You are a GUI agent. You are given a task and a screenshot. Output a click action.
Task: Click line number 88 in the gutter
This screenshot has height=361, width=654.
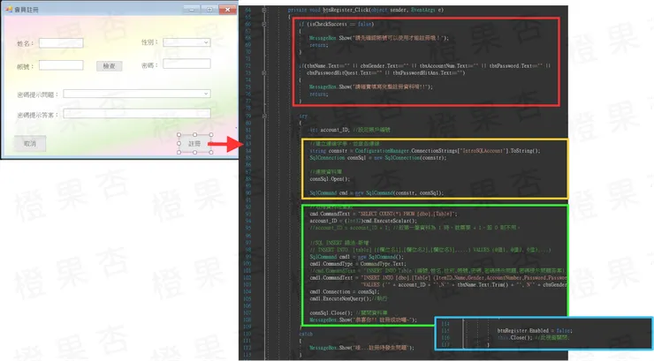tap(247, 179)
